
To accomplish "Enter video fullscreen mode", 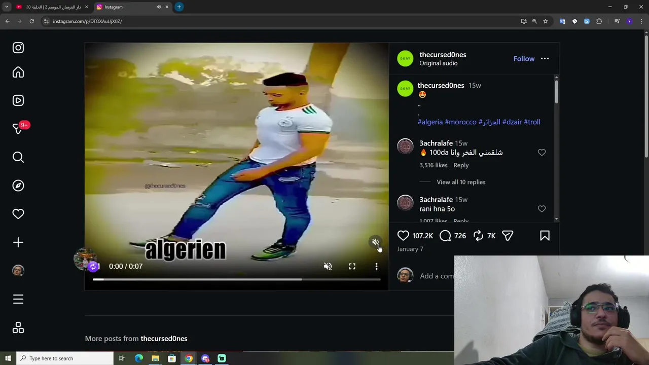I will coord(352,266).
